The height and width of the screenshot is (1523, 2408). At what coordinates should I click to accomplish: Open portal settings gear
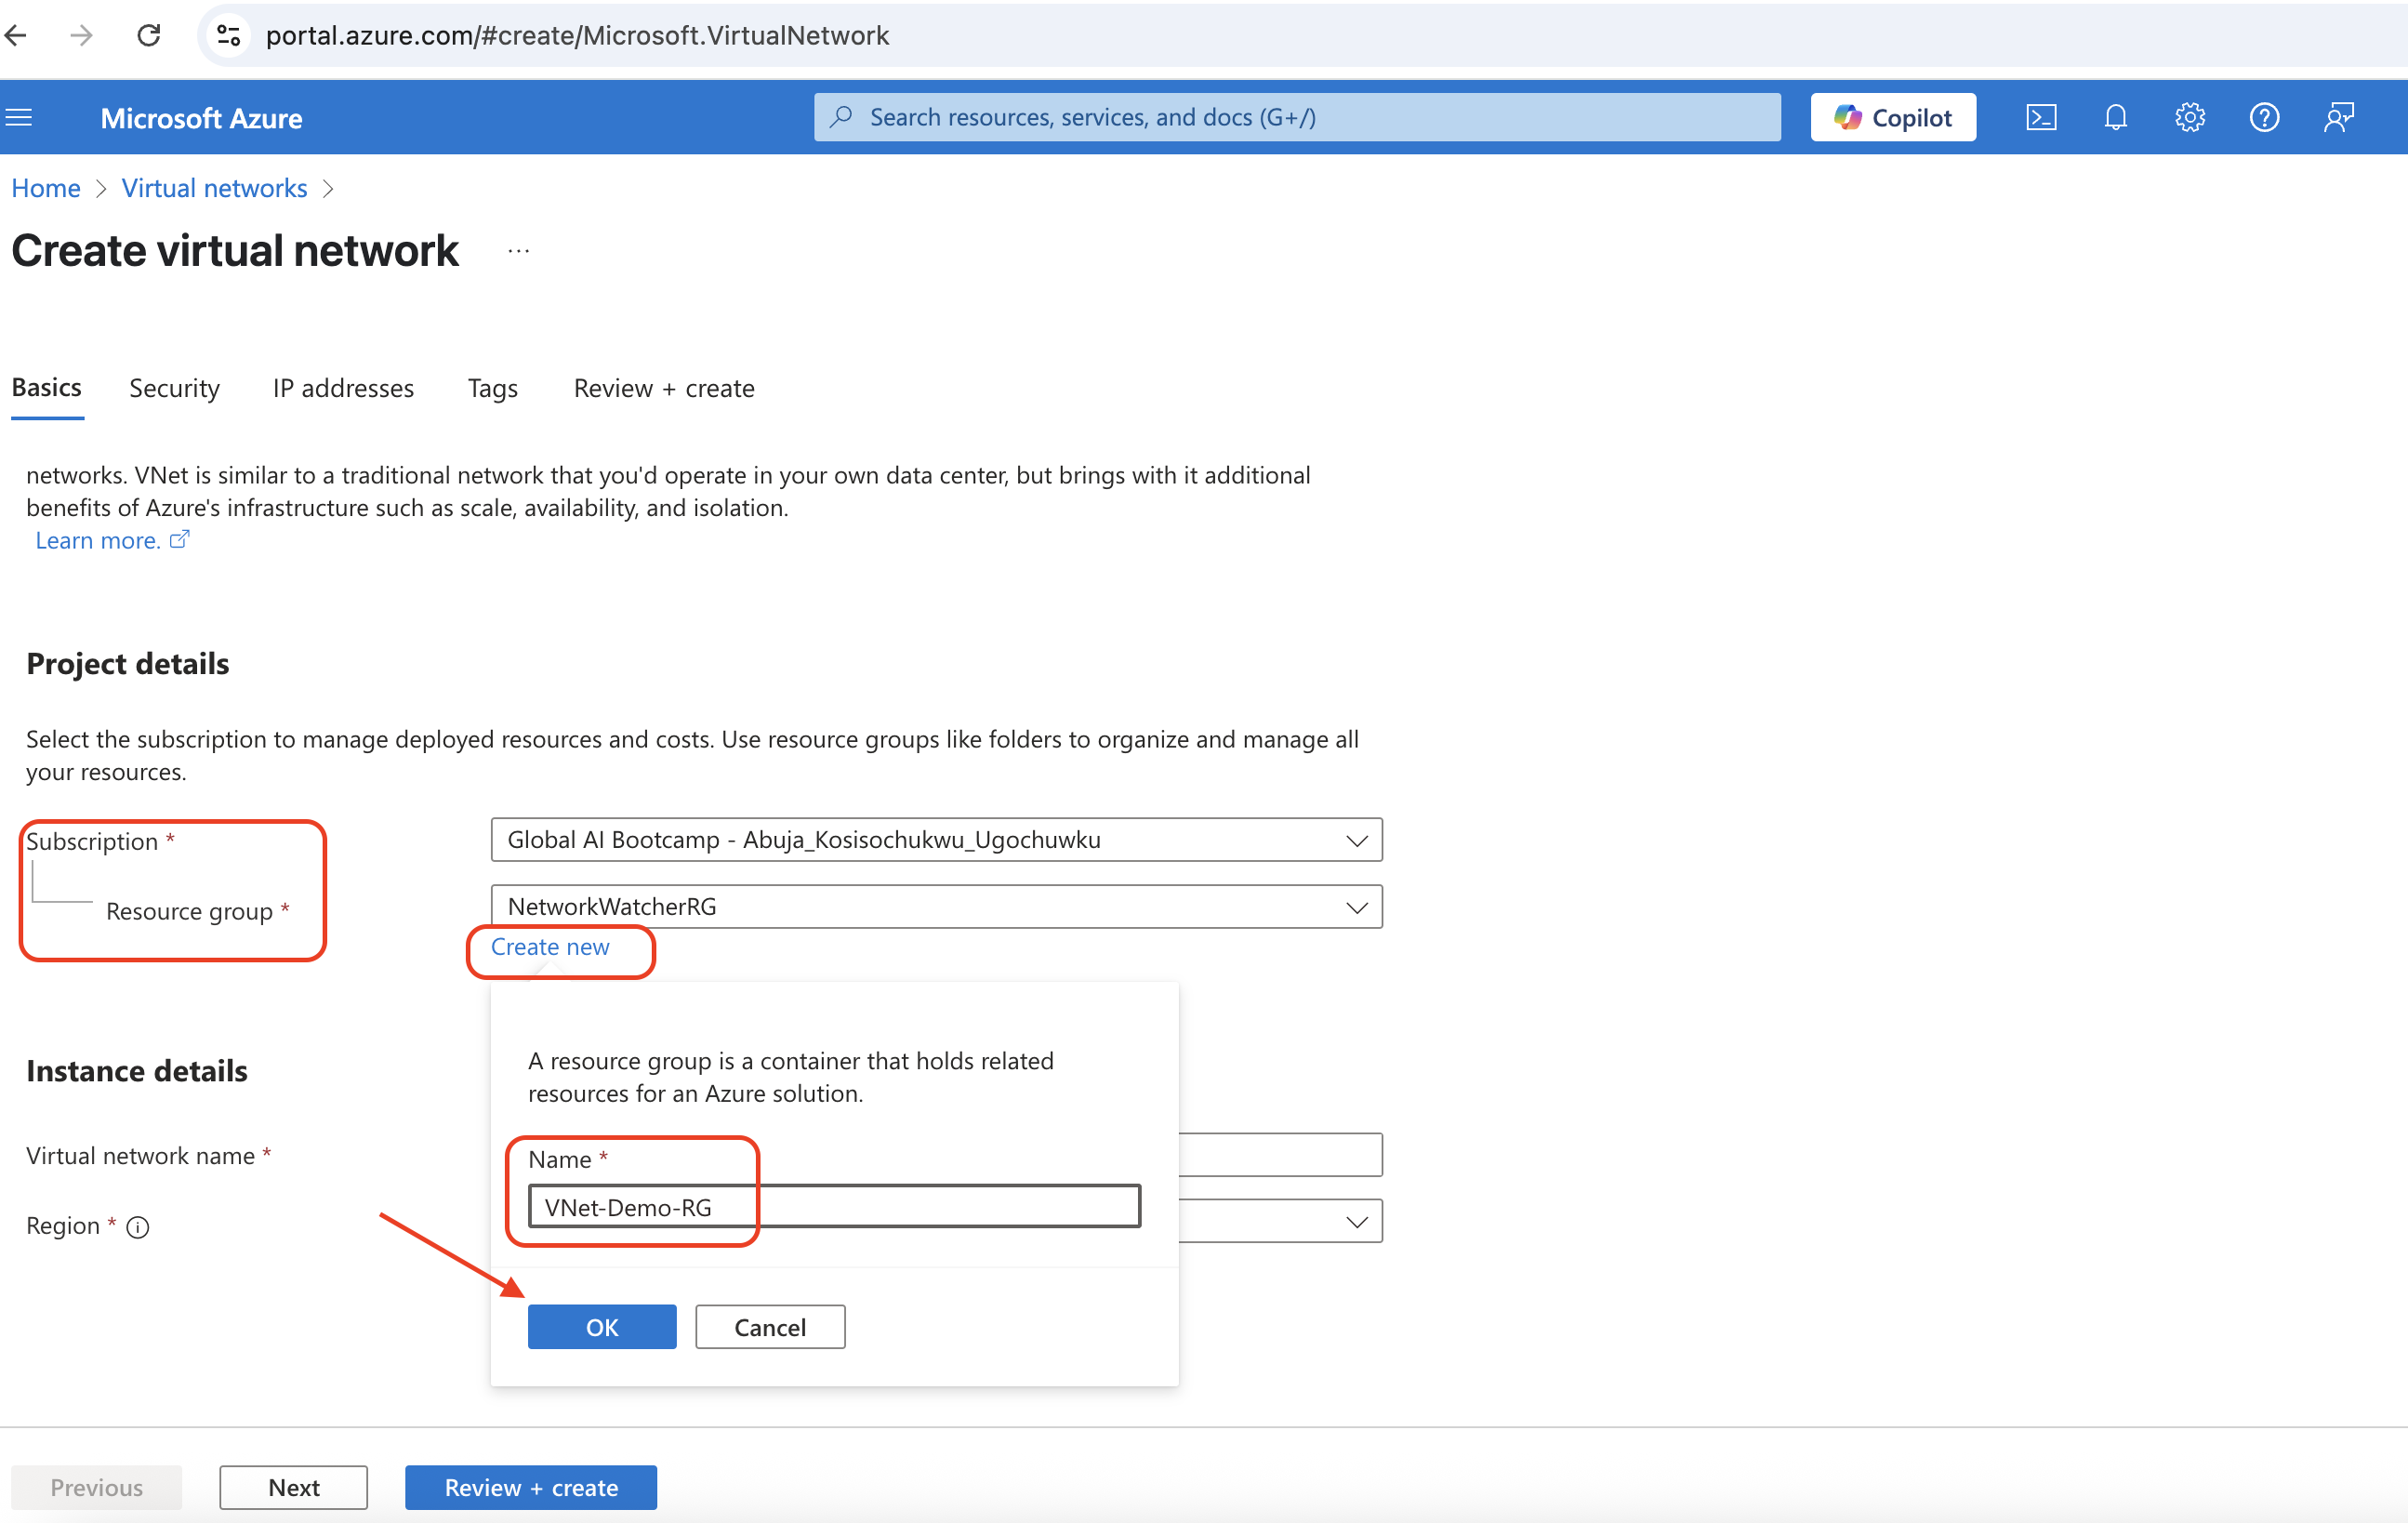tap(2190, 118)
